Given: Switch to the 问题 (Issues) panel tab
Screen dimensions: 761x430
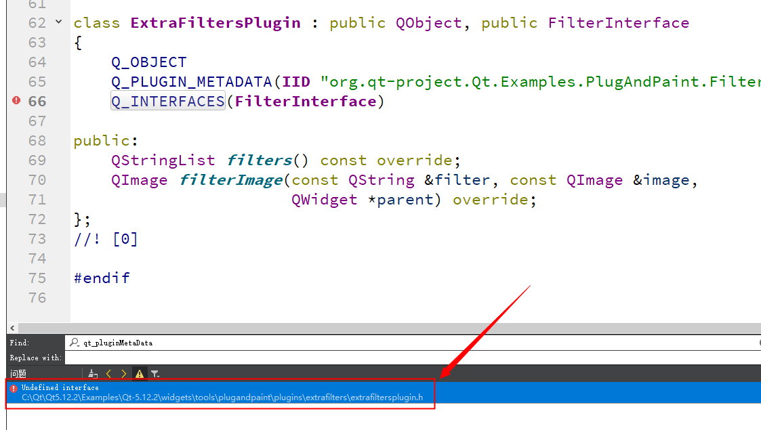Looking at the screenshot, I should pos(18,373).
